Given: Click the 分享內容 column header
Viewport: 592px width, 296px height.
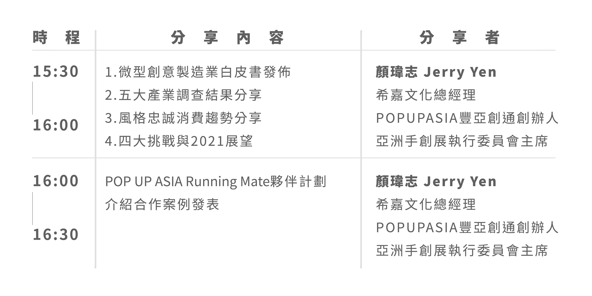Looking at the screenshot, I should click(227, 38).
